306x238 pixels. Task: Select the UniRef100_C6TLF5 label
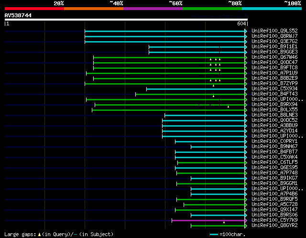(x=274, y=162)
